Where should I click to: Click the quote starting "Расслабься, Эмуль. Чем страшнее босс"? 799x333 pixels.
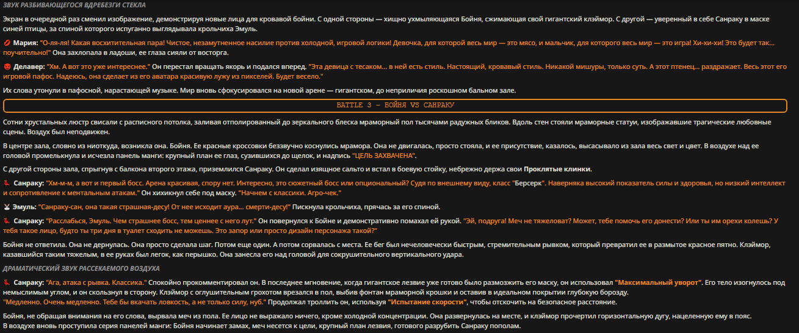151,221
